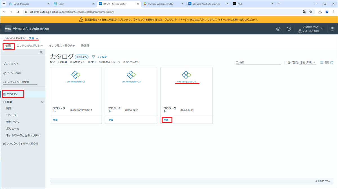Open the tab search dropdown arrow
Viewport: 338px width, 189px height.
[4, 4]
